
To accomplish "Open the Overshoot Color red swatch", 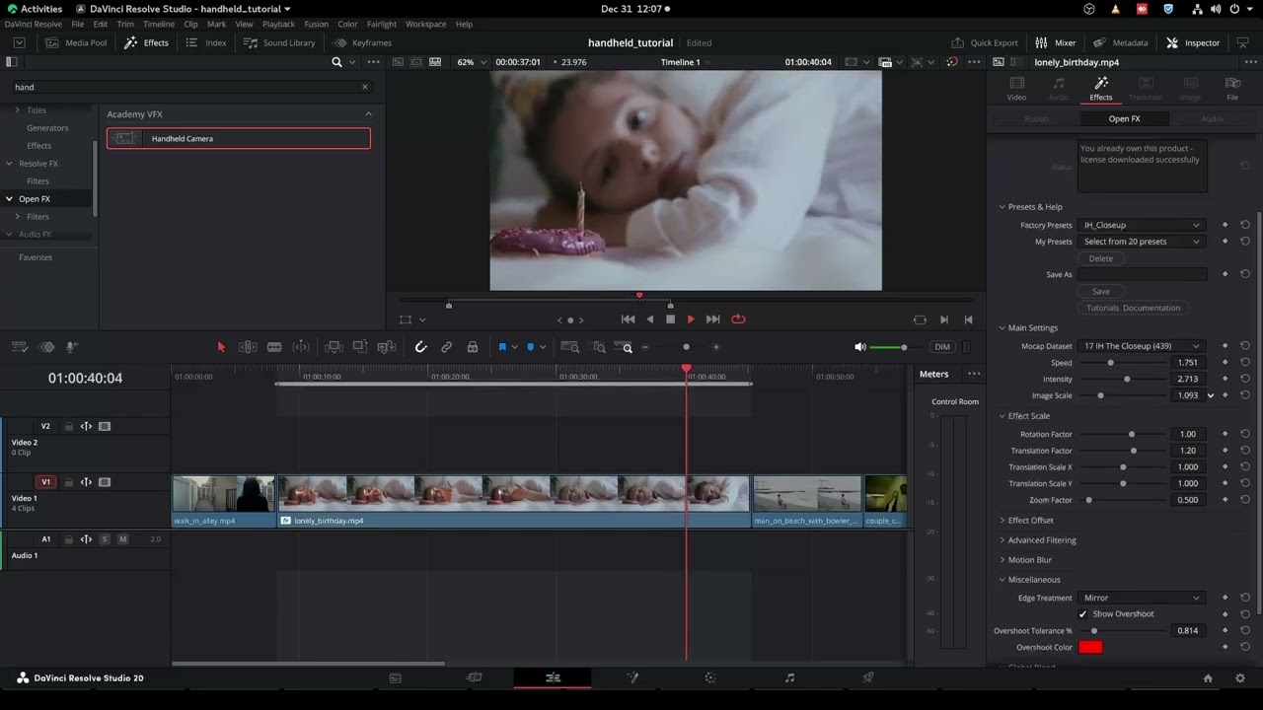I will [x=1090, y=648].
